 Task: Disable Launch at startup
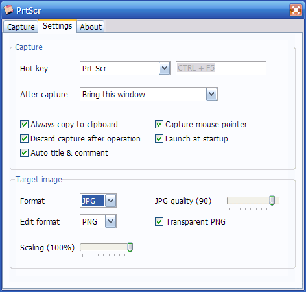click(x=159, y=139)
